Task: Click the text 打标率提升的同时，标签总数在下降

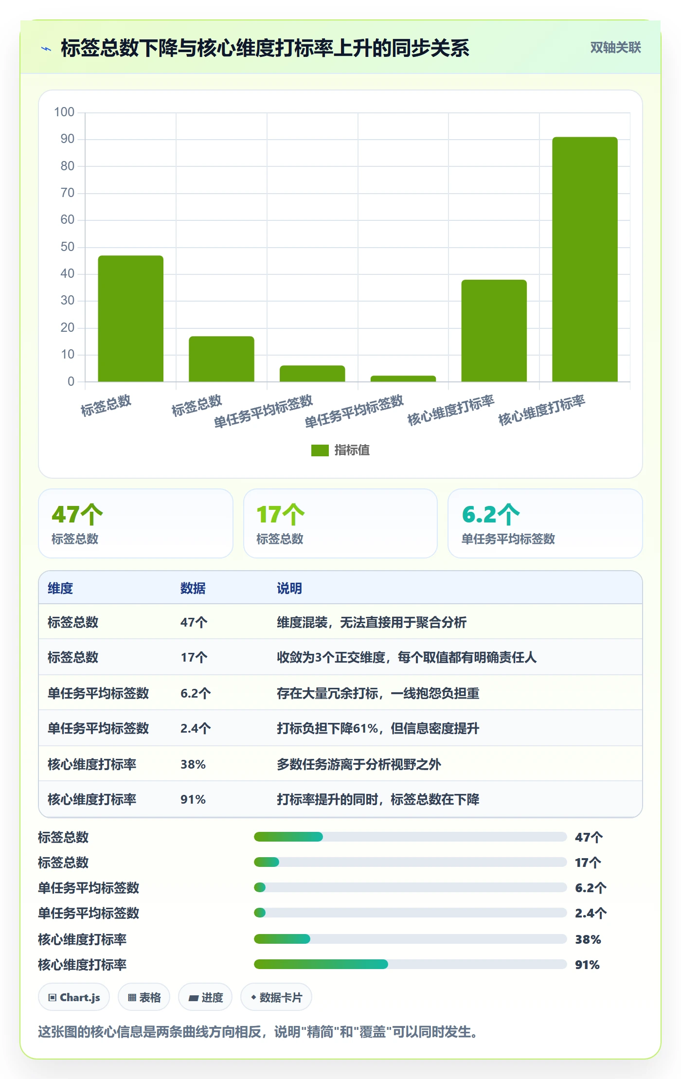Action: click(378, 799)
